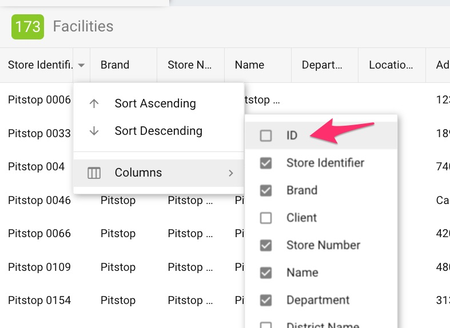The height and width of the screenshot is (328, 450).
Task: Expand the Columns submenu chevron
Action: click(231, 173)
